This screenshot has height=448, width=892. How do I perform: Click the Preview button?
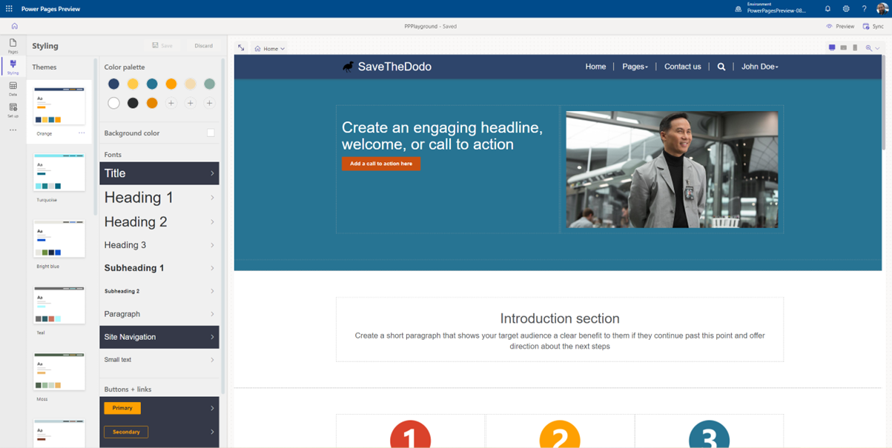840,26
